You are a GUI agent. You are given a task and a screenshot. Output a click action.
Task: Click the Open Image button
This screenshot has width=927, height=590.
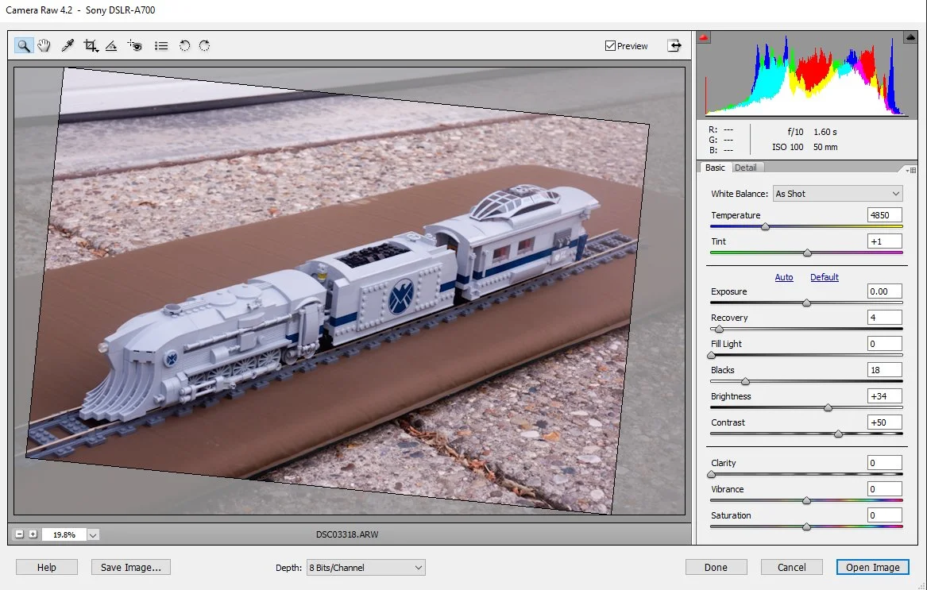[x=873, y=567]
